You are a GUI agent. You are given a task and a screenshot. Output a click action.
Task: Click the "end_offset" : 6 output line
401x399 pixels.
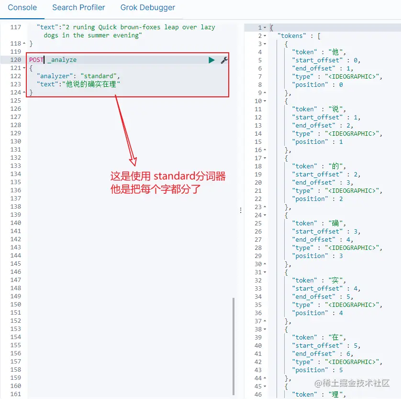click(x=323, y=353)
